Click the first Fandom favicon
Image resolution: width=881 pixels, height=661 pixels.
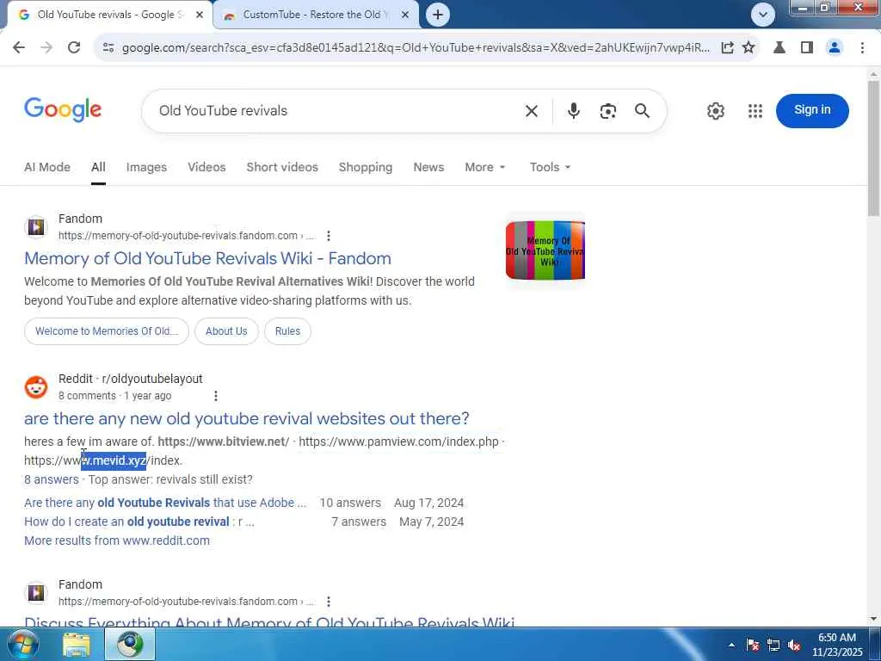[36, 227]
